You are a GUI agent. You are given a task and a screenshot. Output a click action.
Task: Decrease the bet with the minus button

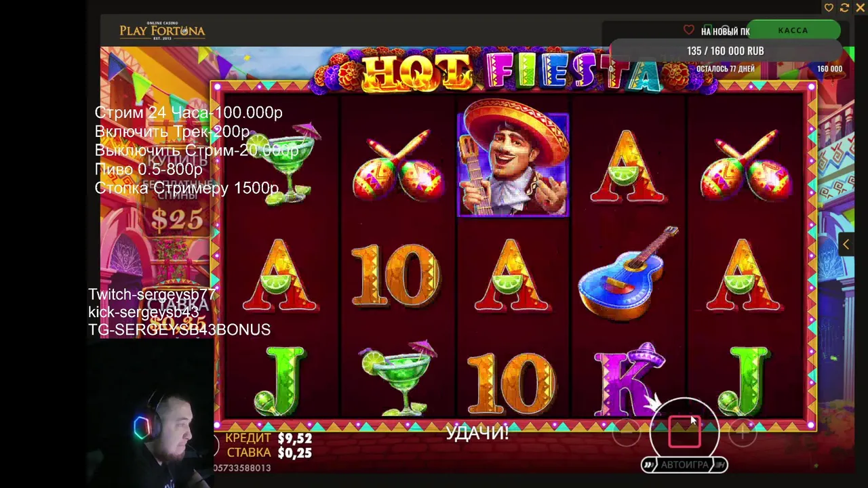click(x=626, y=432)
